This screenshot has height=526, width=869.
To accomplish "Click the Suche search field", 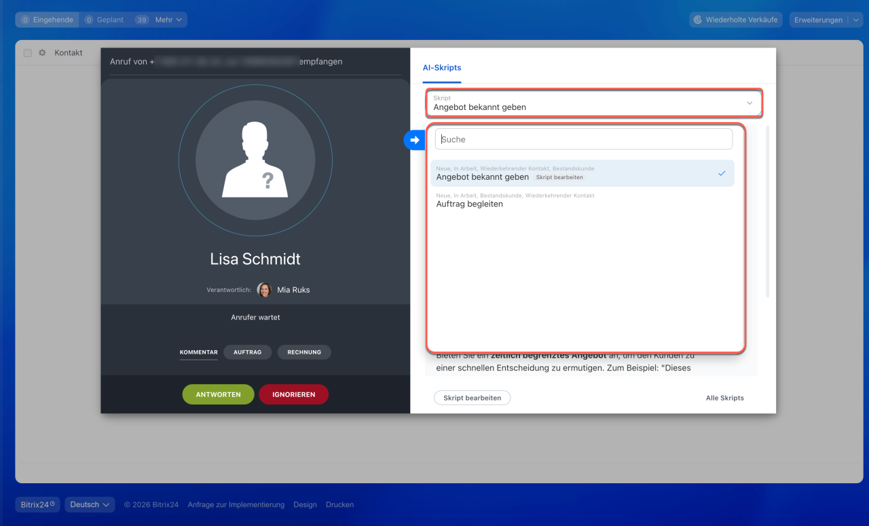I will 584,139.
